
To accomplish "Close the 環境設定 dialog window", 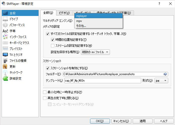I will tap(170, 4).
